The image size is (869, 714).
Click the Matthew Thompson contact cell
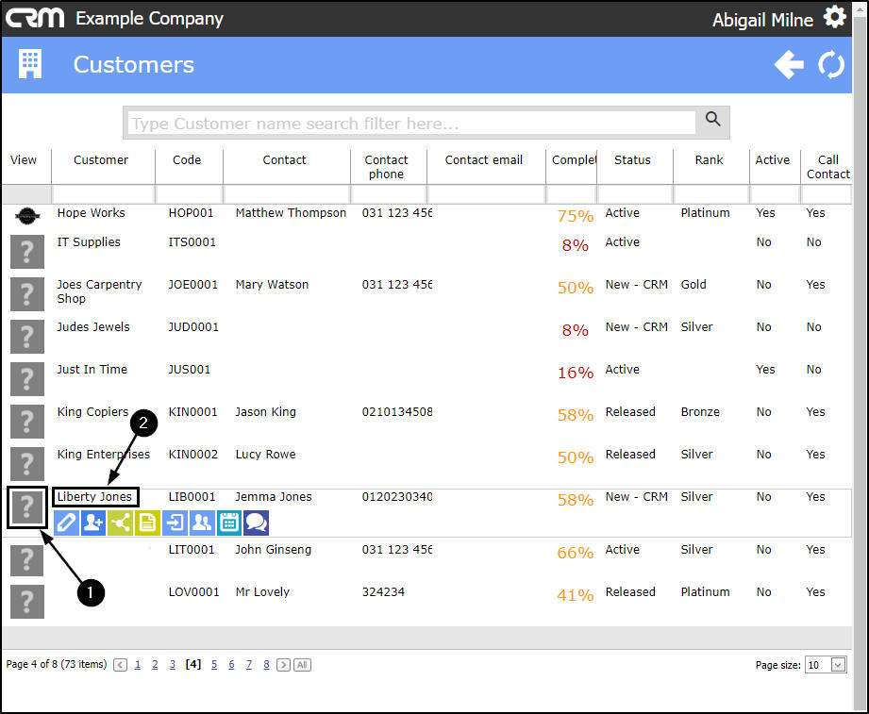(x=291, y=213)
